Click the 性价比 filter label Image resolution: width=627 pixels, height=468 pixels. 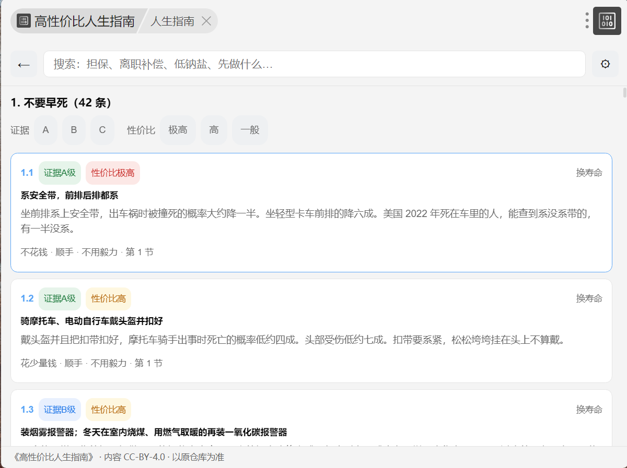click(x=141, y=130)
